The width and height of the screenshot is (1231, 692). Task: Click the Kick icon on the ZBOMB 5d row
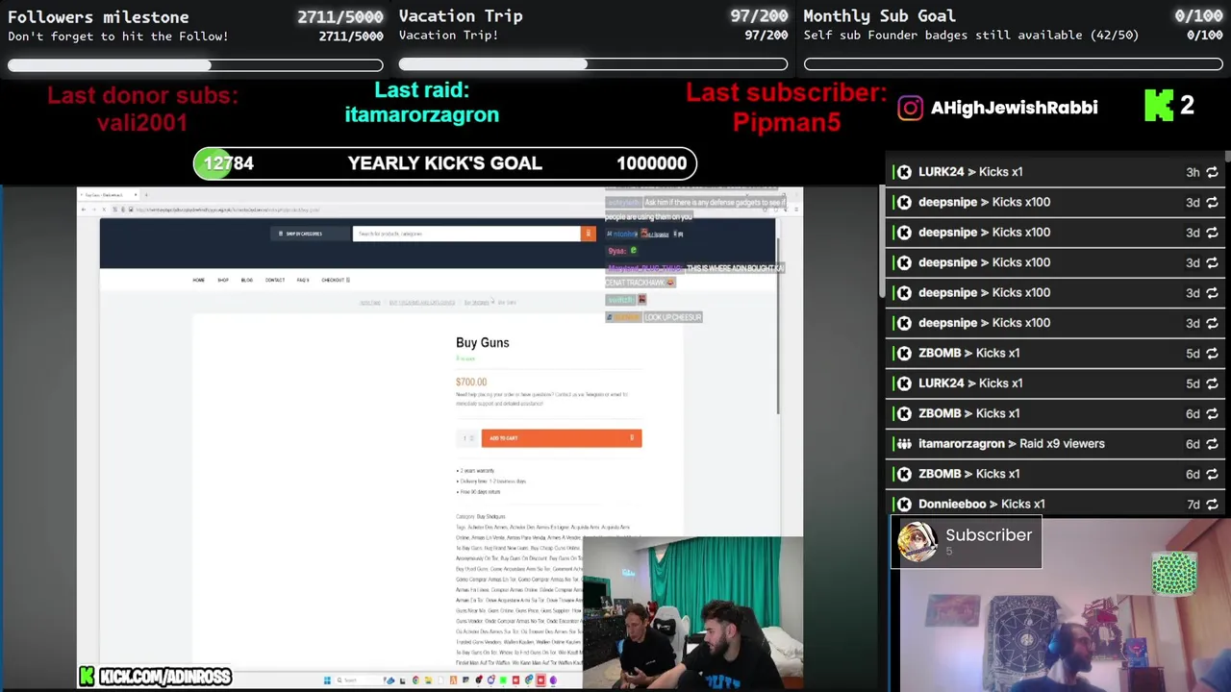[x=904, y=353]
